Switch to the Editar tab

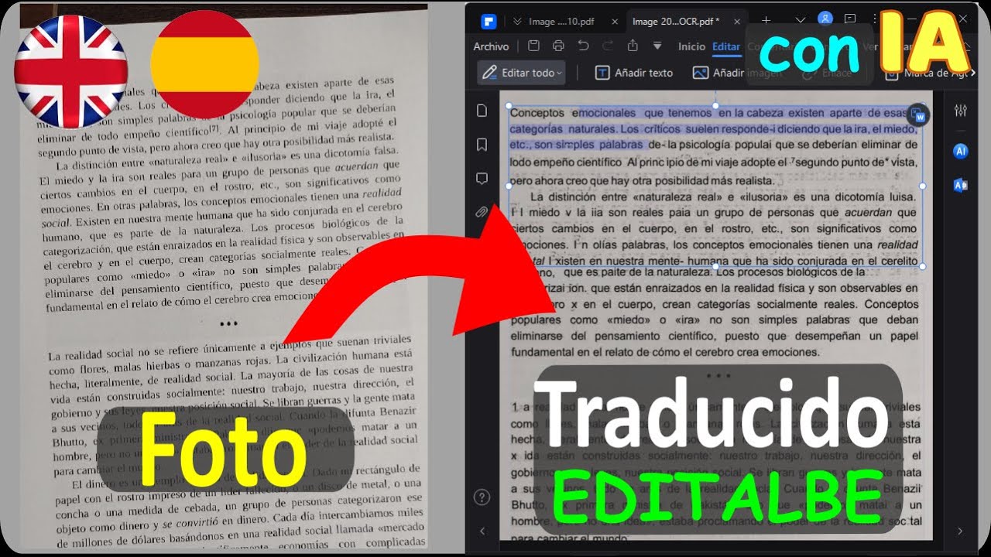coord(726,46)
